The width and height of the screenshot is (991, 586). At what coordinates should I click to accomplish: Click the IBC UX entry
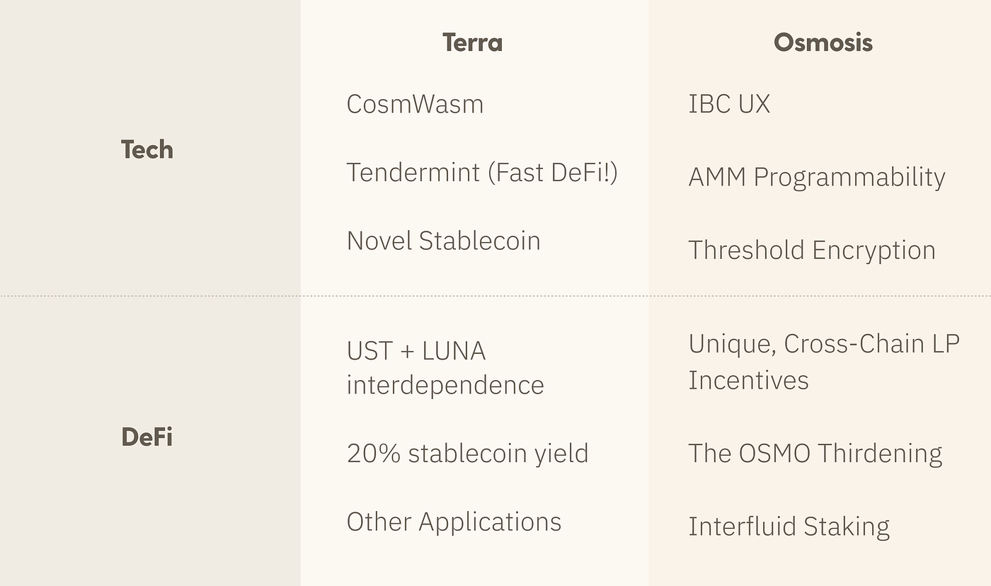click(729, 104)
